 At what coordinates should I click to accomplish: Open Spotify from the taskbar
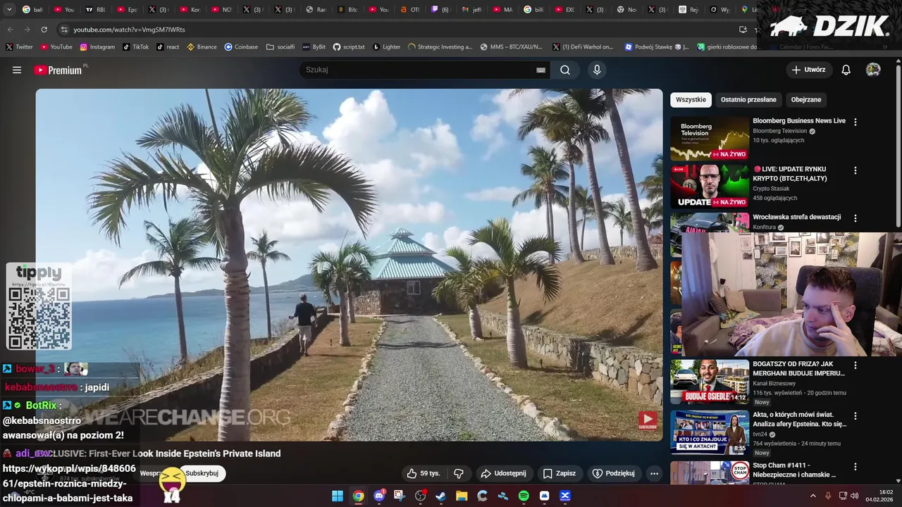tap(524, 496)
